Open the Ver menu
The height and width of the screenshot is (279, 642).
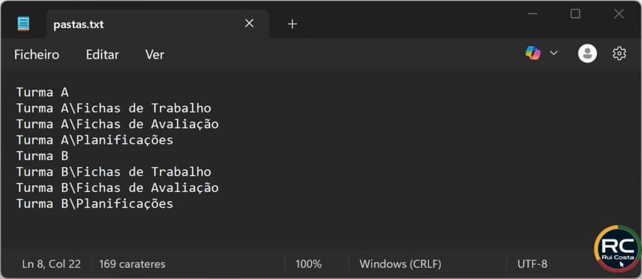coord(154,55)
